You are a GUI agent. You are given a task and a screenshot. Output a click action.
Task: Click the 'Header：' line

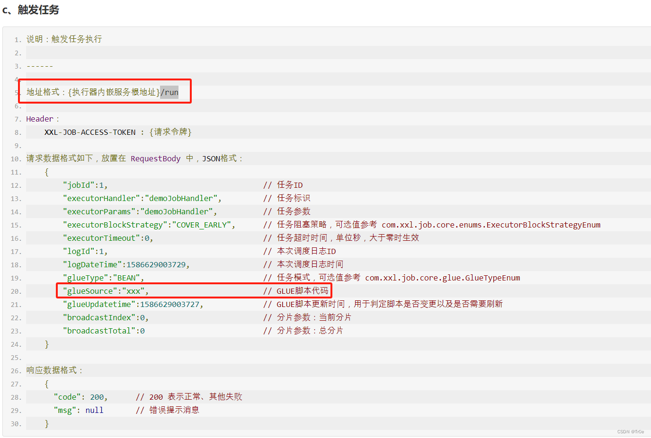coord(43,119)
